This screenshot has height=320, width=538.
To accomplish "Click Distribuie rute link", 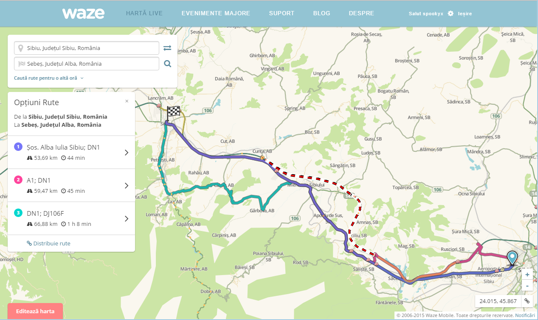I will click(48, 243).
